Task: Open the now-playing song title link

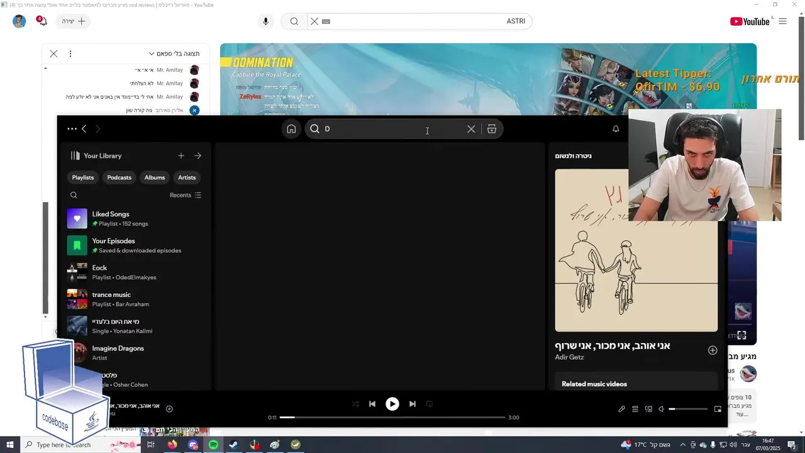Action: (613, 345)
